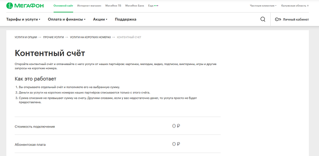319x156 pixels.
Task: Click the 0 ₽ value for Стоимость подключения
Action: pos(176,126)
